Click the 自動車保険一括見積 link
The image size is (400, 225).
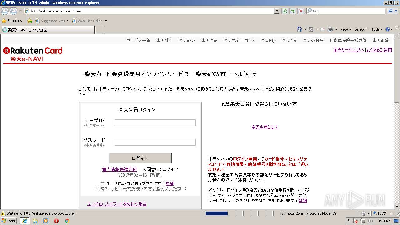tap(348, 40)
